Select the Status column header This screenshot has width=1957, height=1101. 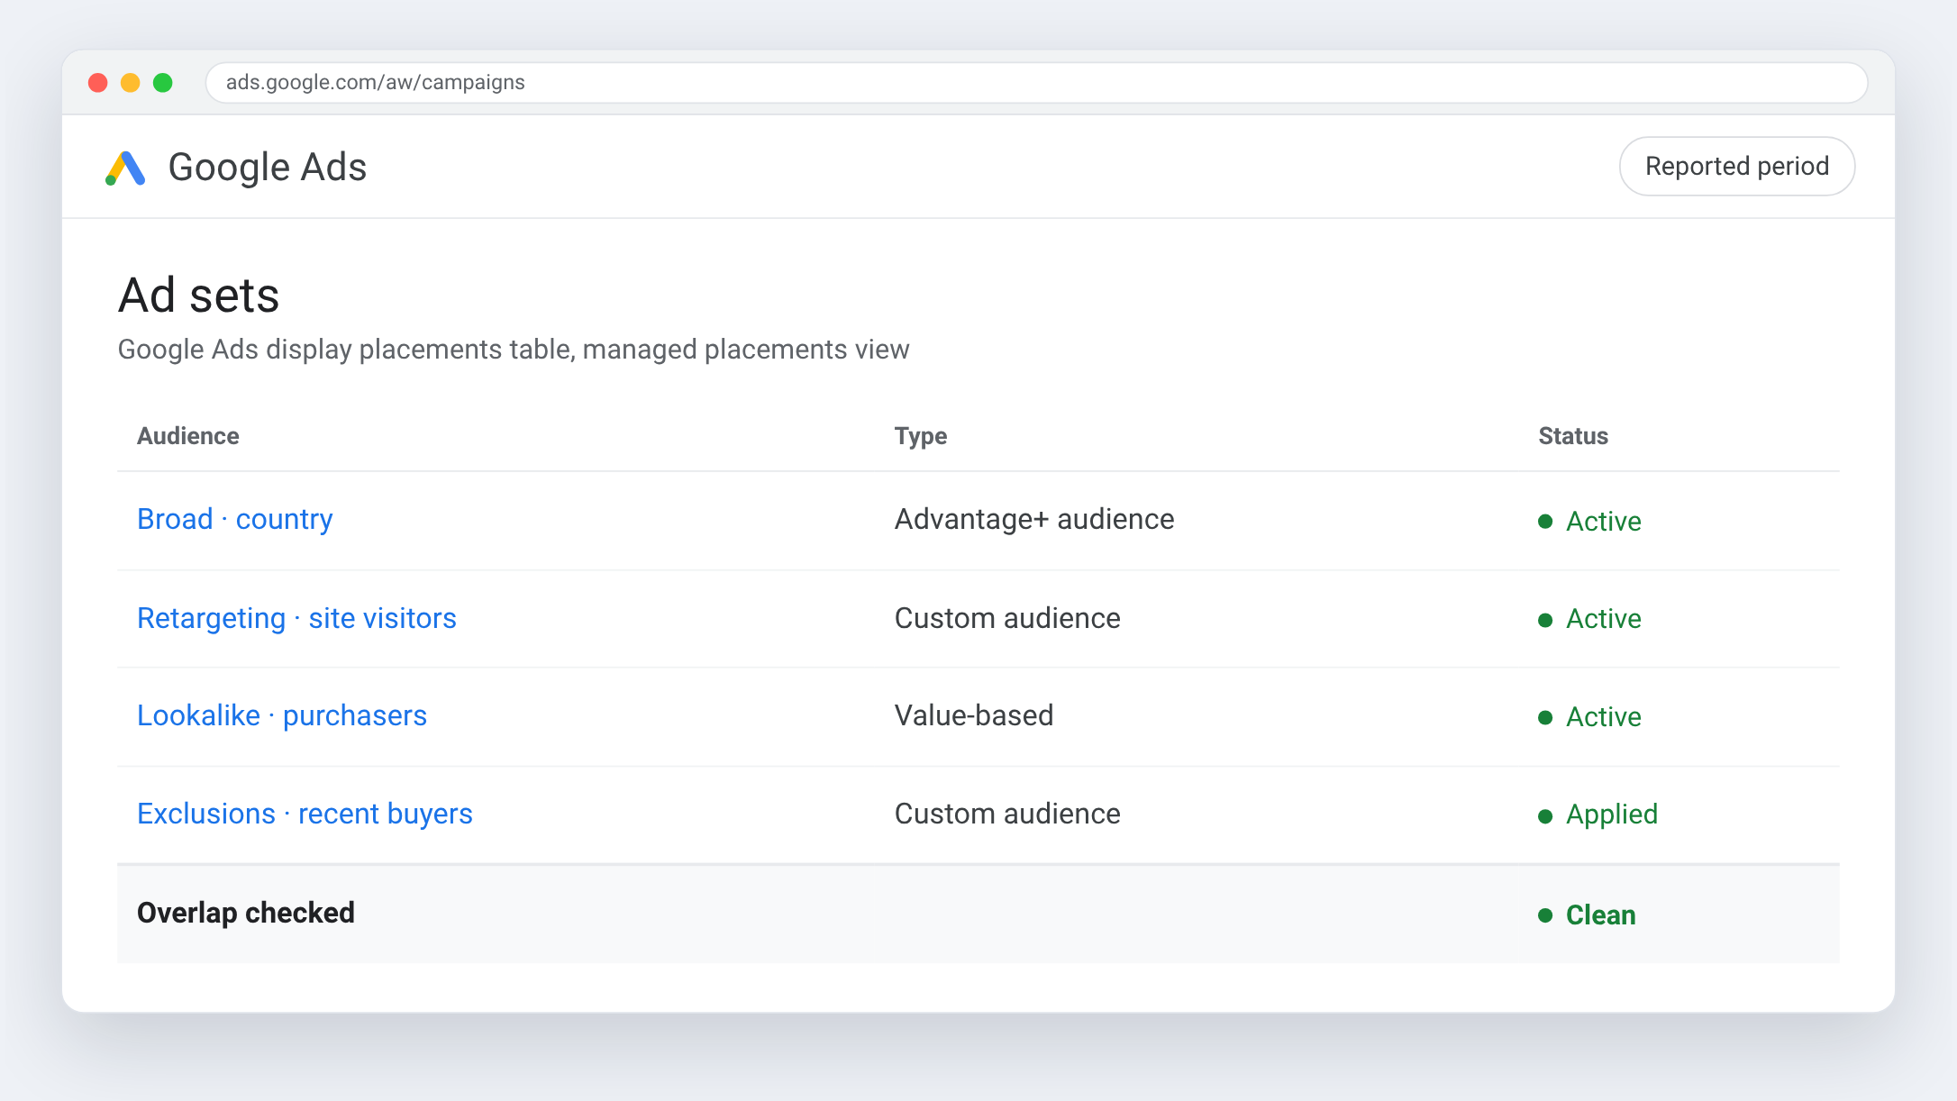coord(1573,436)
